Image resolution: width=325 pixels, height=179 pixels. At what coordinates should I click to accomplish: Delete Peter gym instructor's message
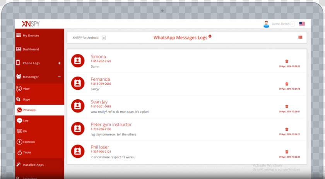click(287, 129)
